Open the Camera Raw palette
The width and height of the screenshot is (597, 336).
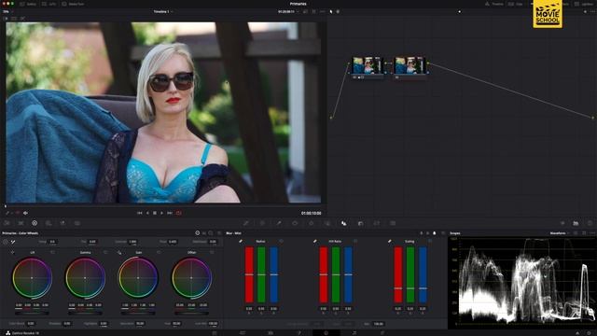[x=7, y=223]
